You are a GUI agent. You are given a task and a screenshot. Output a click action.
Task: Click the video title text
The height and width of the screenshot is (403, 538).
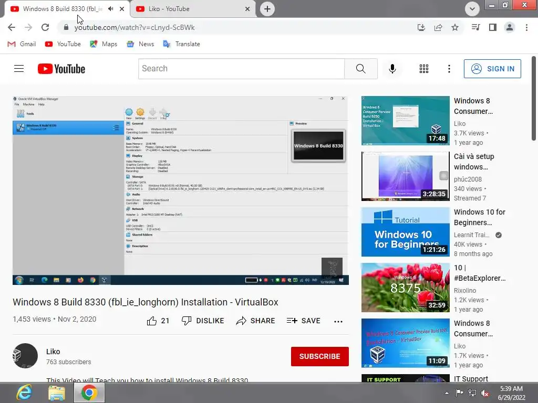click(x=146, y=302)
